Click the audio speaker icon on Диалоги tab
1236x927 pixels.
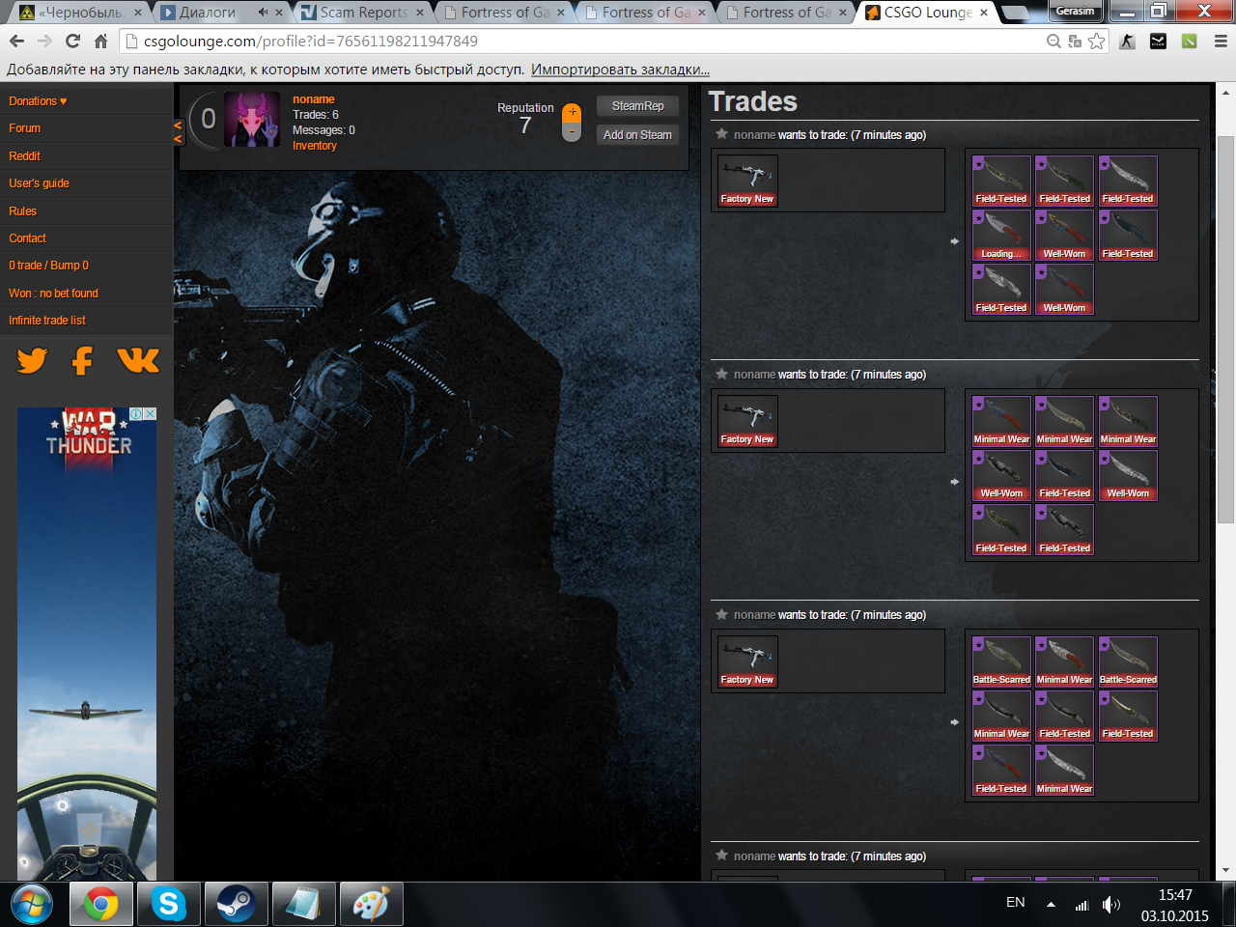point(264,13)
